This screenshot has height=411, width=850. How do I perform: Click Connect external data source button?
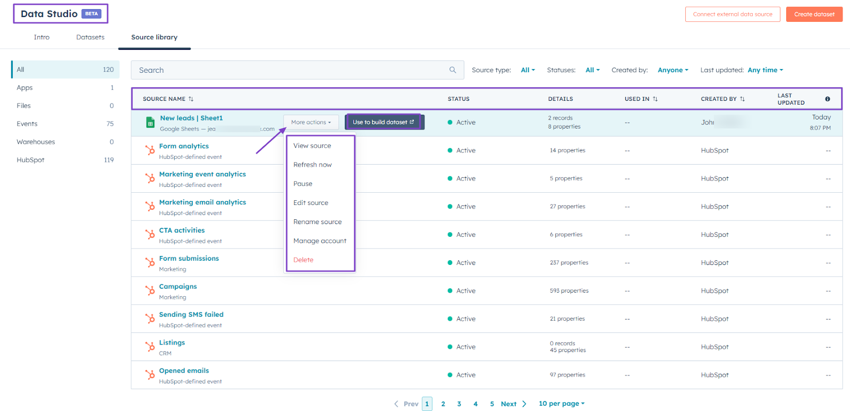pyautogui.click(x=733, y=14)
